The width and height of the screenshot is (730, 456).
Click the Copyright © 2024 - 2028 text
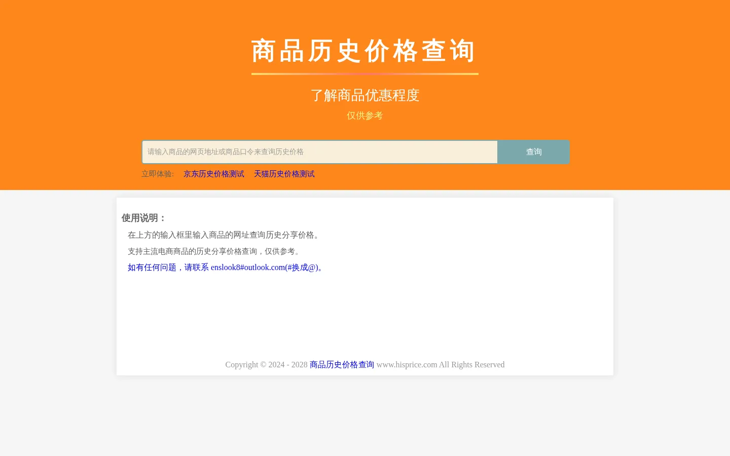coord(267,365)
